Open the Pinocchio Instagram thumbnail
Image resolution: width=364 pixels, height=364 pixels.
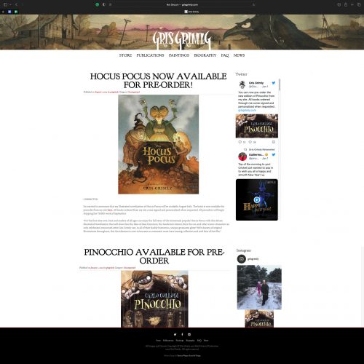click(259, 319)
